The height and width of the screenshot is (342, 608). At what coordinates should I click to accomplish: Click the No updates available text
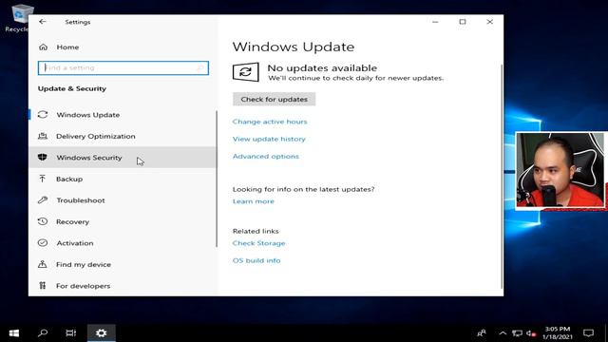coord(322,67)
